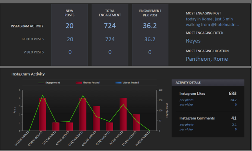Click the Engagement green line legend swatch
The image size is (252, 151).
click(41, 83)
